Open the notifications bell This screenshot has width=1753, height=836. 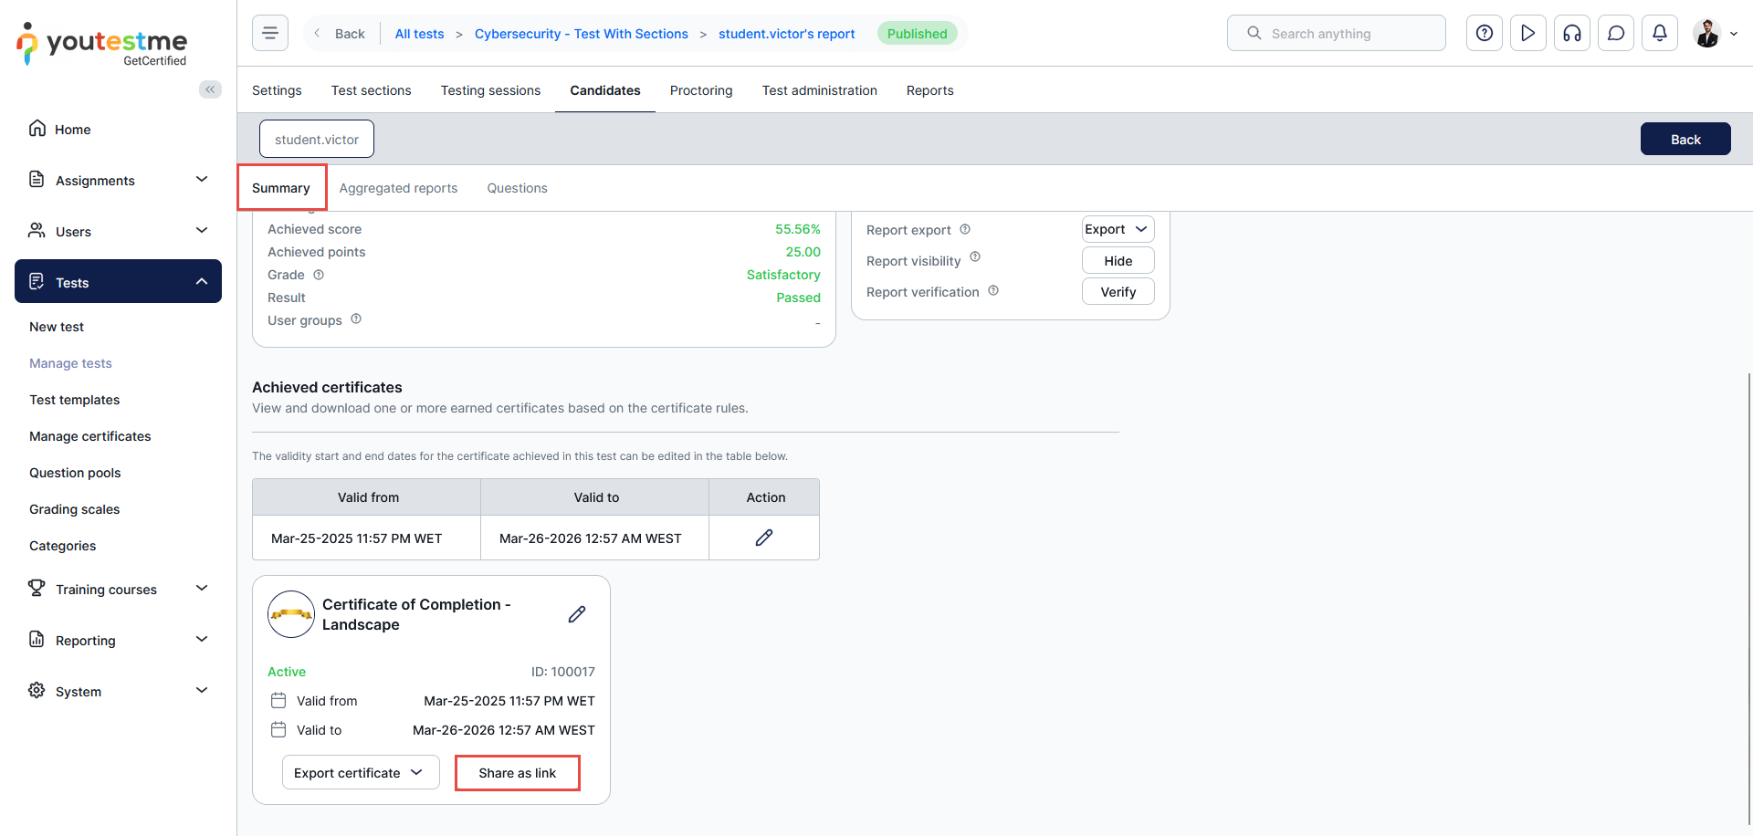1659,34
